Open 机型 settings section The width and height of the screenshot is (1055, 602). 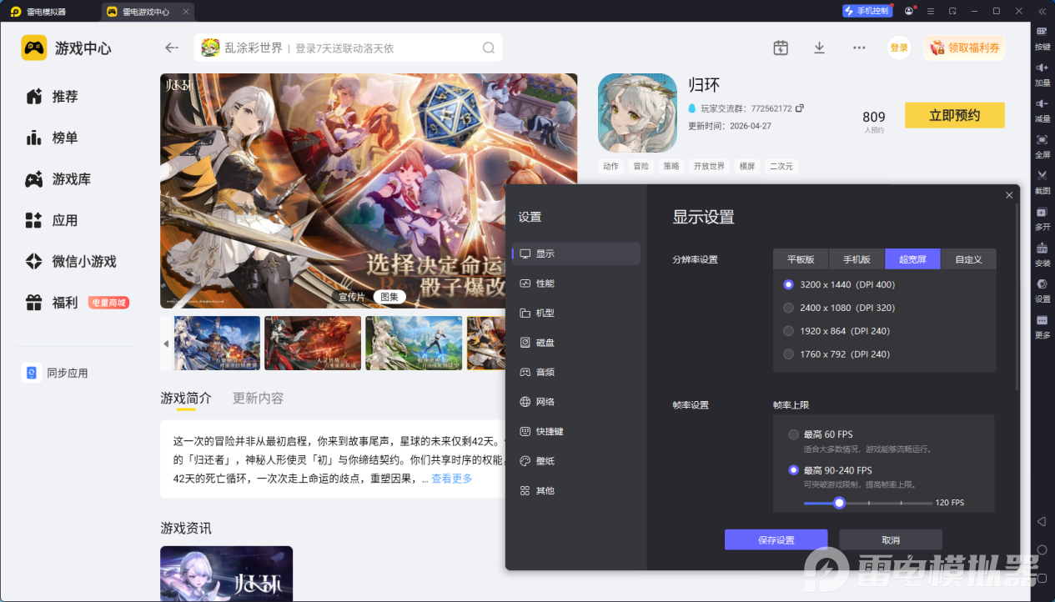(576, 313)
